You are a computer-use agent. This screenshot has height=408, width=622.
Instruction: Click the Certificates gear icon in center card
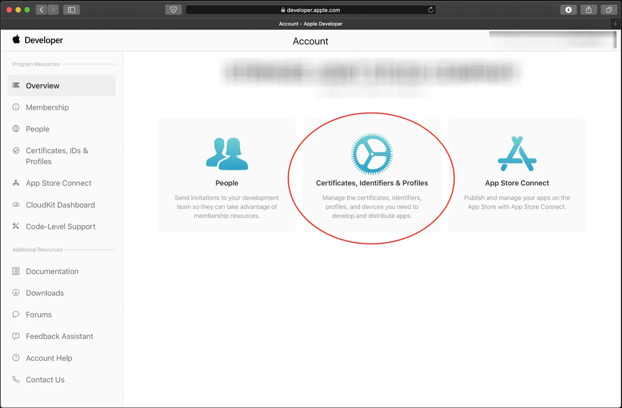coord(372,154)
